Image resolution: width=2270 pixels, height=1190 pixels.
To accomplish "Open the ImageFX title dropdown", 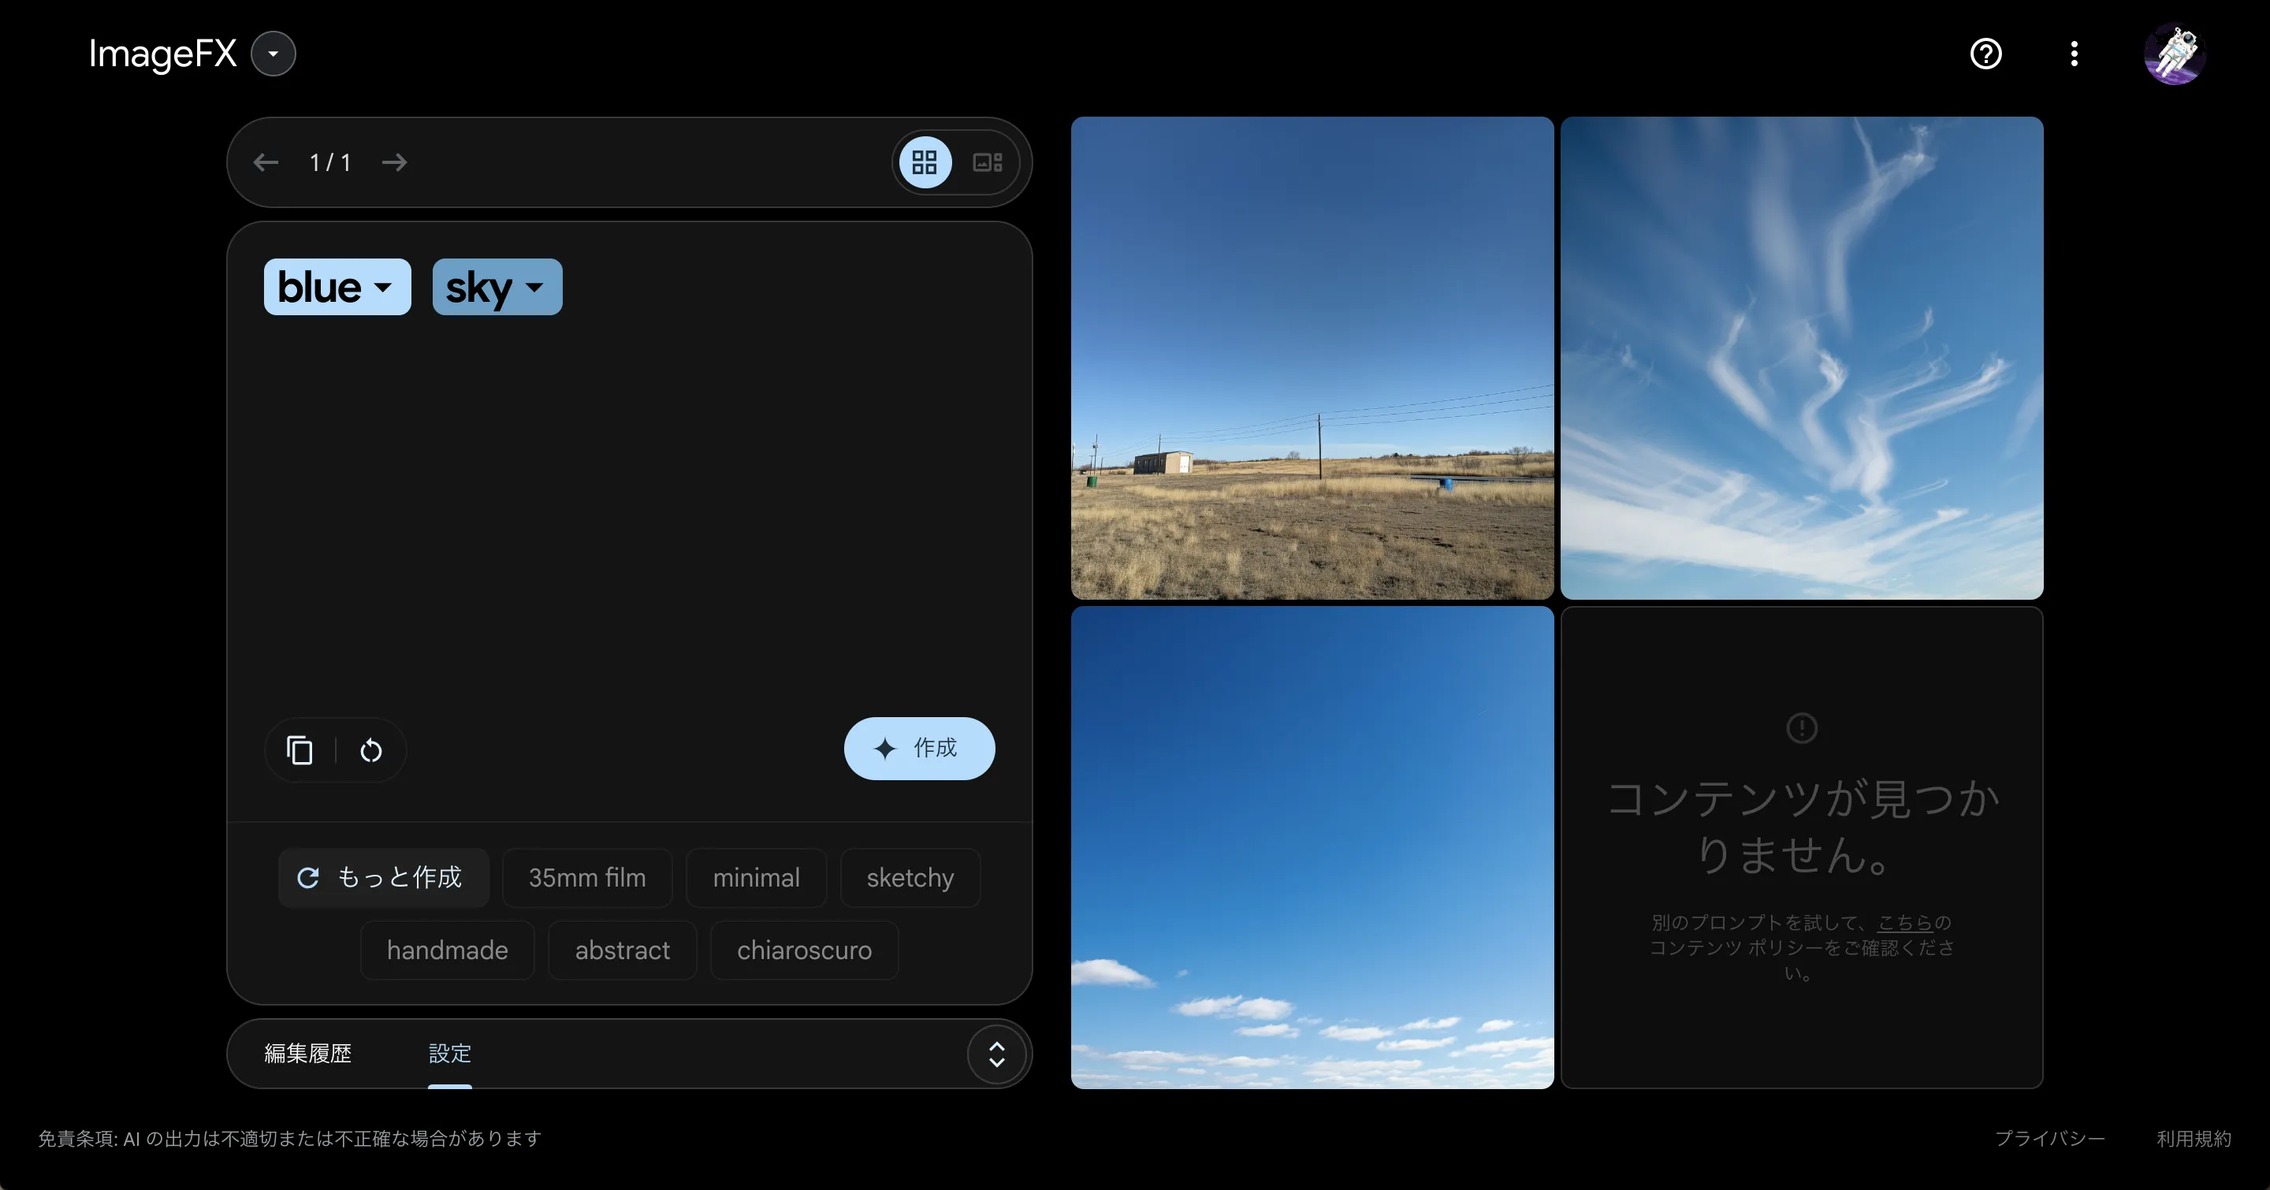I will click(272, 54).
